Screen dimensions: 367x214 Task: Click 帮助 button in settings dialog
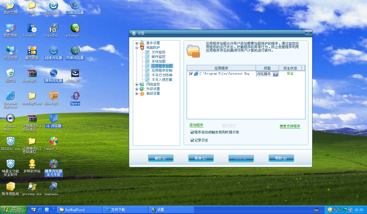click(281, 158)
